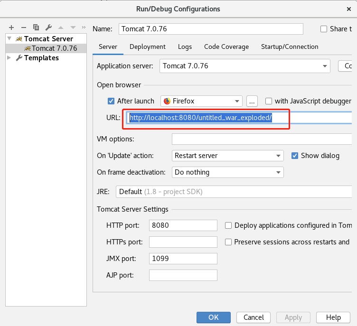Screen dimensions: 357x326
Task: Switch to the Logs tab
Action: pos(185,47)
